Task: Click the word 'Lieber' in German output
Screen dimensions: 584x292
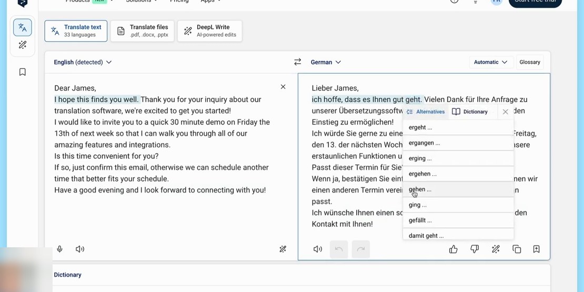Action: coord(322,88)
